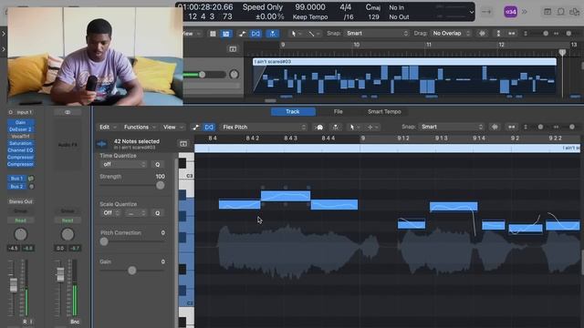Open the Scale Quantize Off dropdown
This screenshot has width=584, height=328.
tap(110, 213)
